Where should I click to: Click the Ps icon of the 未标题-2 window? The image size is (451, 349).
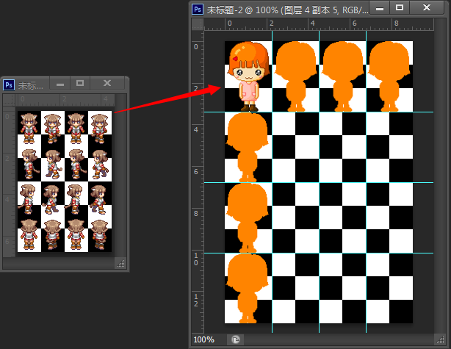pyautogui.click(x=198, y=10)
